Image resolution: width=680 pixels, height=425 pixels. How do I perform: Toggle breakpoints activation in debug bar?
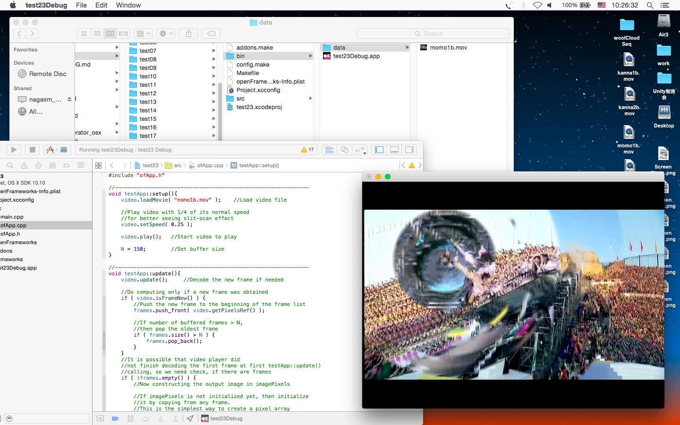point(115,418)
